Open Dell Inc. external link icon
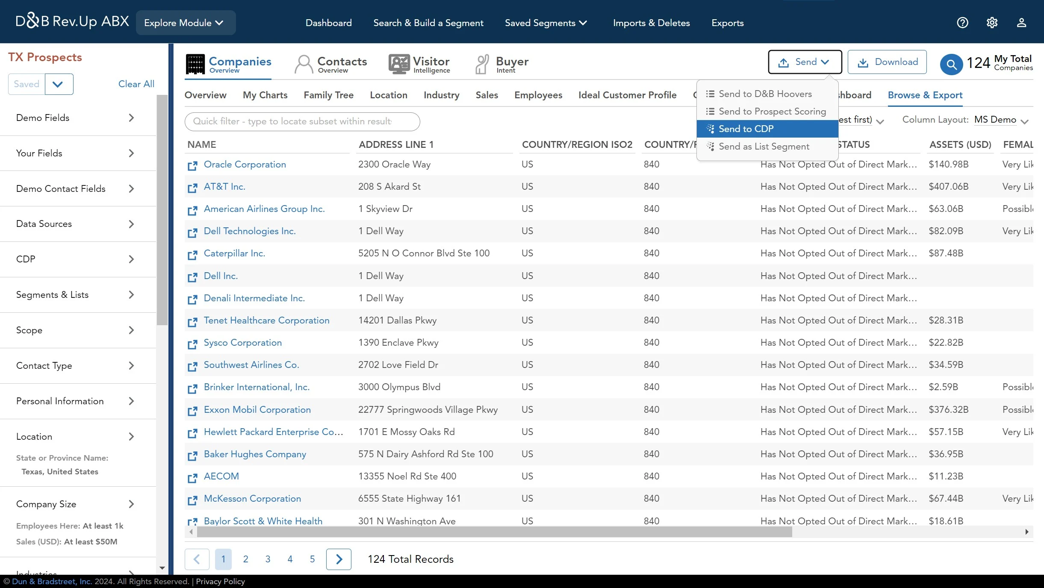Viewport: 1044px width, 588px height. pyautogui.click(x=192, y=277)
